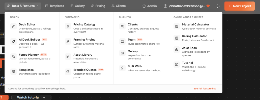
Task: Open the johnathan.w.branson account menu
Action: point(187,6)
